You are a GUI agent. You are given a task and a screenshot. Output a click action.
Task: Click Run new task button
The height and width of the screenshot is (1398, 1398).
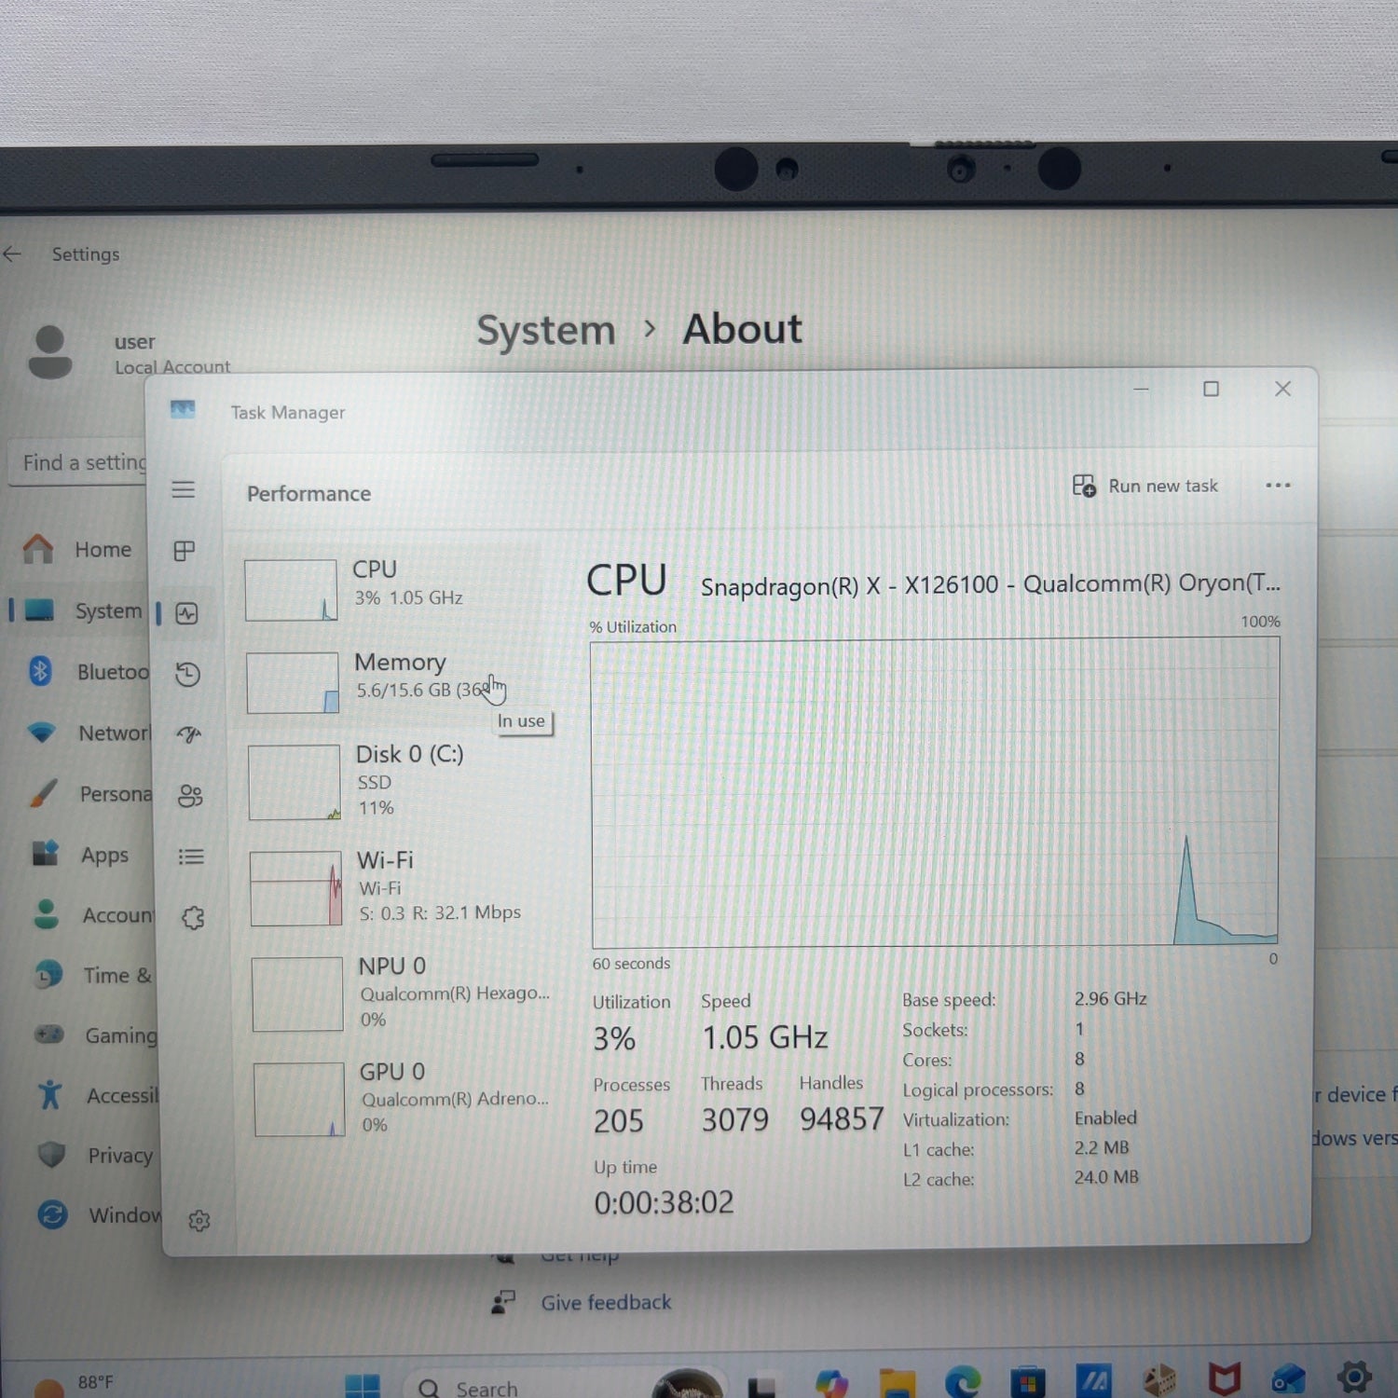tap(1145, 486)
